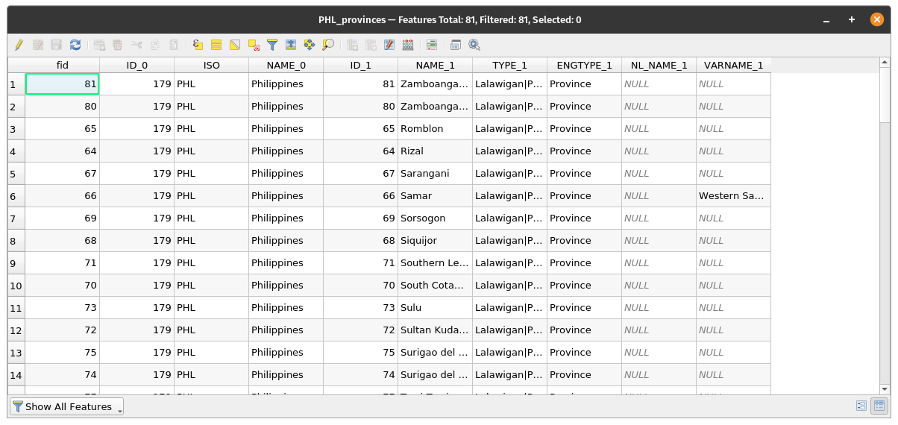Sort by the fid column header
The height and width of the screenshot is (425, 898).
(x=63, y=65)
